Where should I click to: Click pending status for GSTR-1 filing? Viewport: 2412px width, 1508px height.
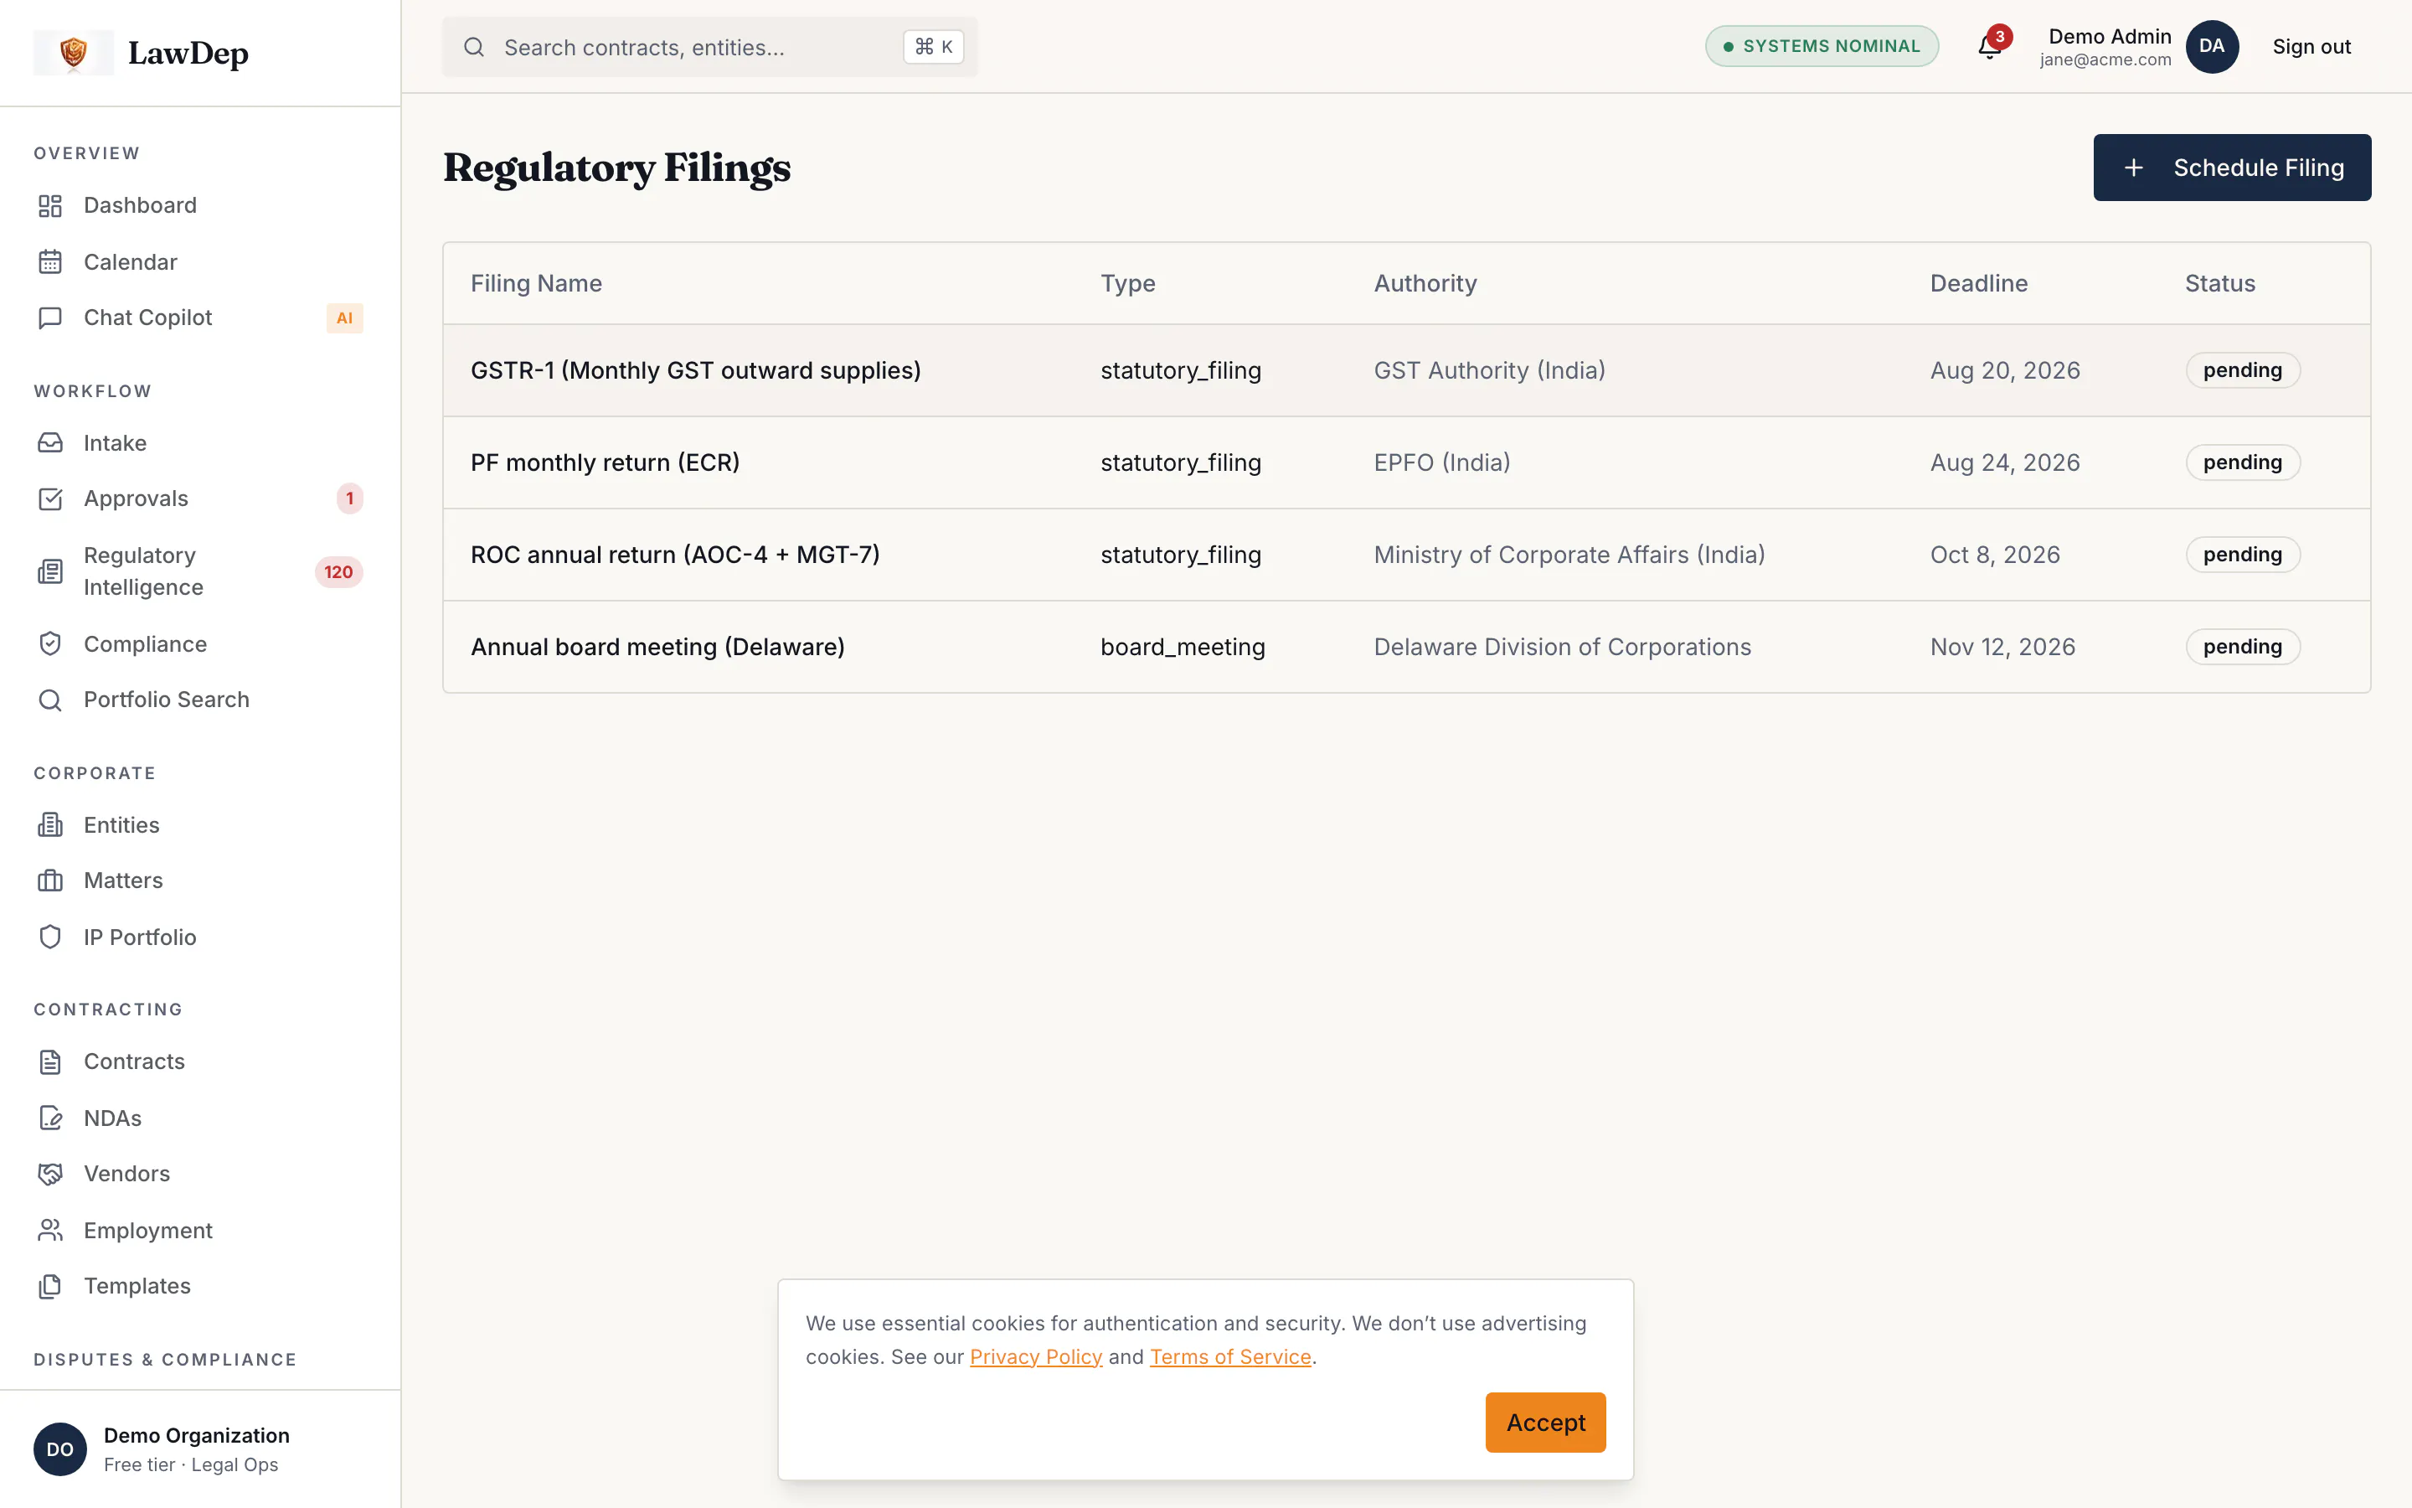[x=2243, y=371]
